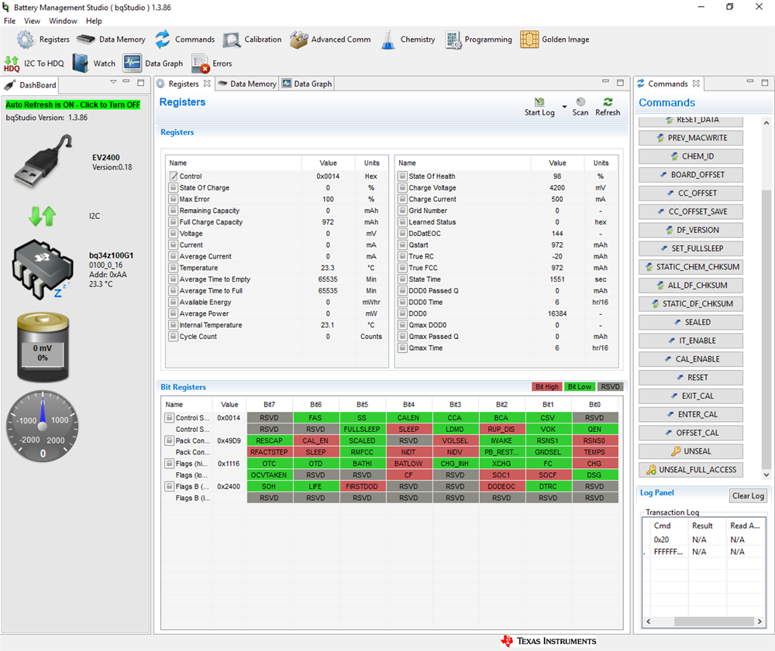Viewport: 775px width, 651px height.
Task: Send the CHEM_ID command
Action: click(691, 156)
